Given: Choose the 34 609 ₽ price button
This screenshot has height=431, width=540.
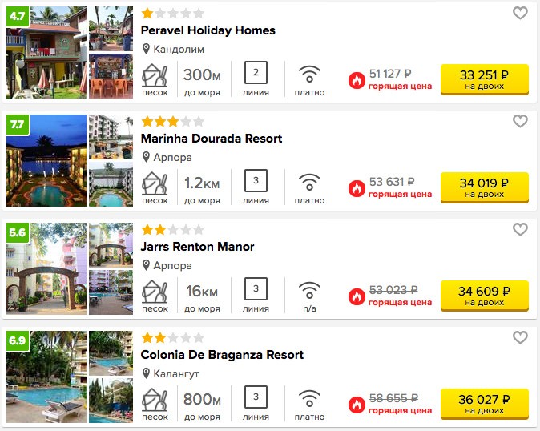Looking at the screenshot, I should click(x=485, y=296).
